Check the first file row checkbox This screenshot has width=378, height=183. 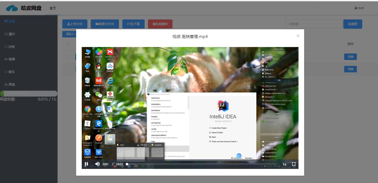point(68,57)
